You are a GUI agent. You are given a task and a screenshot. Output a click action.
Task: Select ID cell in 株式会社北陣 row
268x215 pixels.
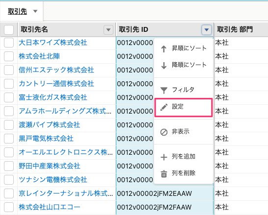pos(135,56)
